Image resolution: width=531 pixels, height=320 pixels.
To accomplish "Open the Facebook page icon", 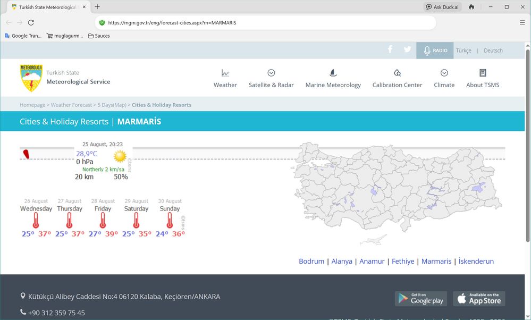I will (x=390, y=49).
